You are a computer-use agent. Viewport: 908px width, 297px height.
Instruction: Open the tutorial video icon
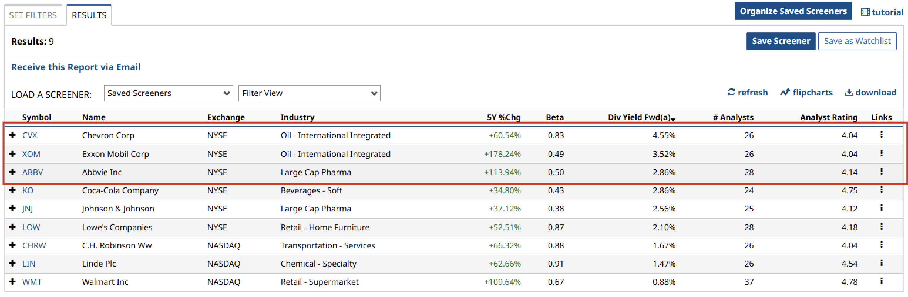pos(865,12)
